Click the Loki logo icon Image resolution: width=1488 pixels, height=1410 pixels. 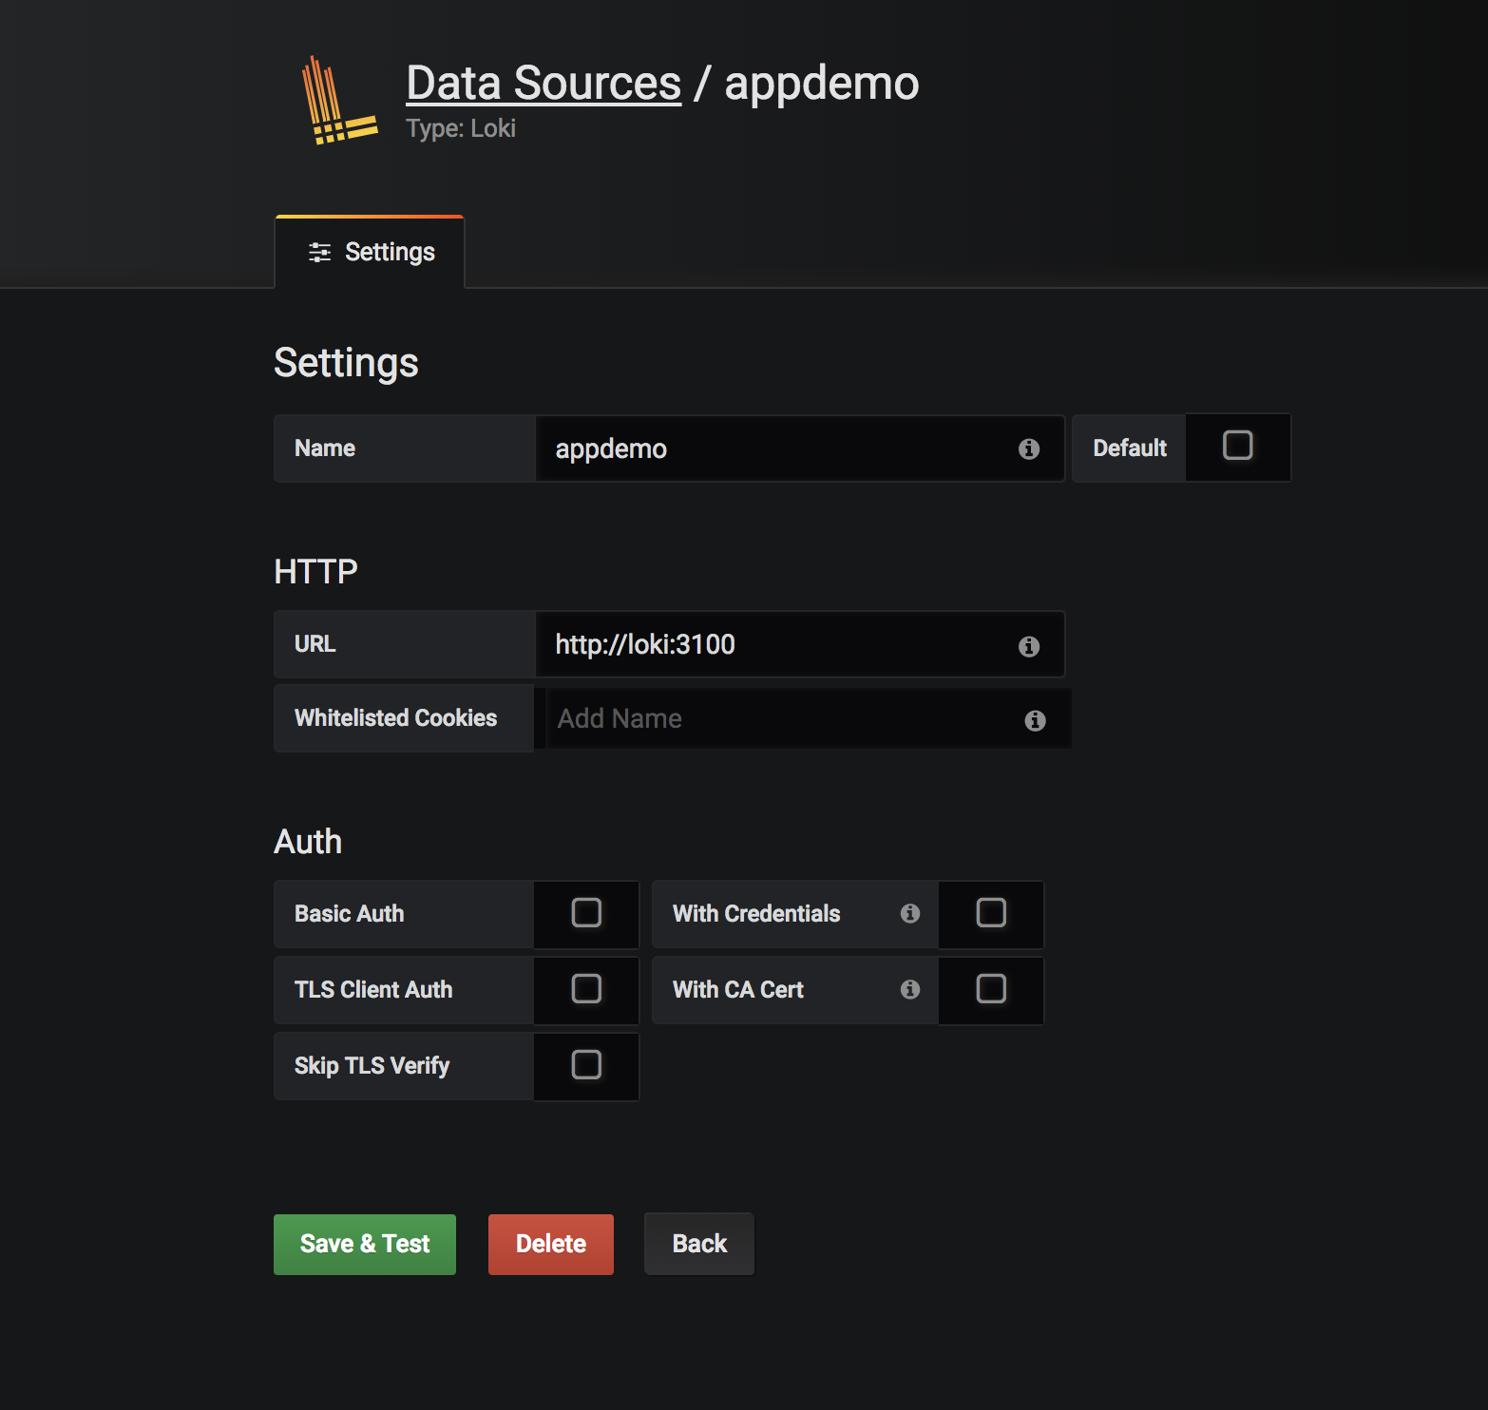point(339,101)
